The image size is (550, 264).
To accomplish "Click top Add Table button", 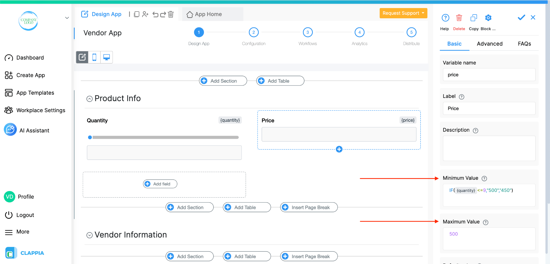I will (280, 81).
